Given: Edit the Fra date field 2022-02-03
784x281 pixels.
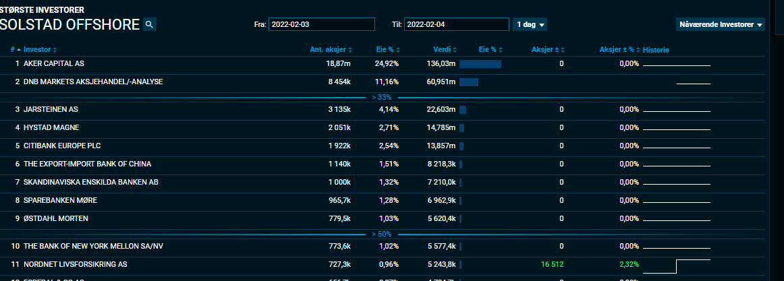Looking at the screenshot, I should click(322, 24).
